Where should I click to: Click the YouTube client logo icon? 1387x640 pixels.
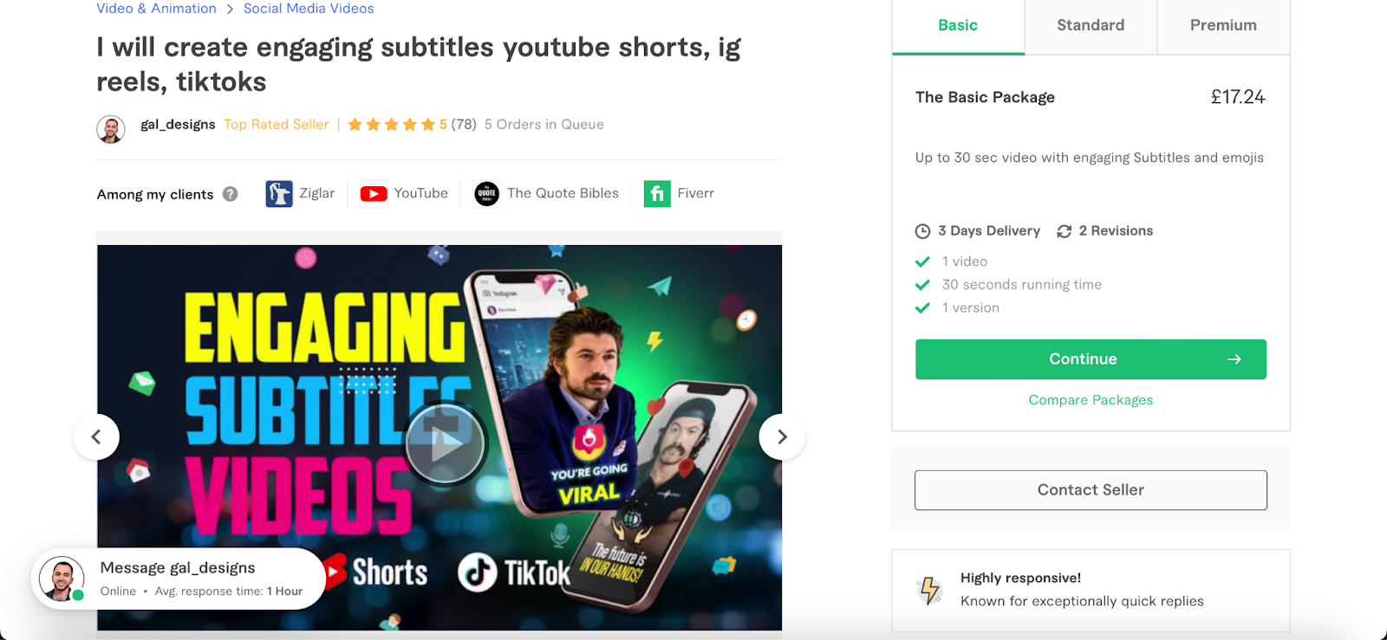[x=374, y=194]
